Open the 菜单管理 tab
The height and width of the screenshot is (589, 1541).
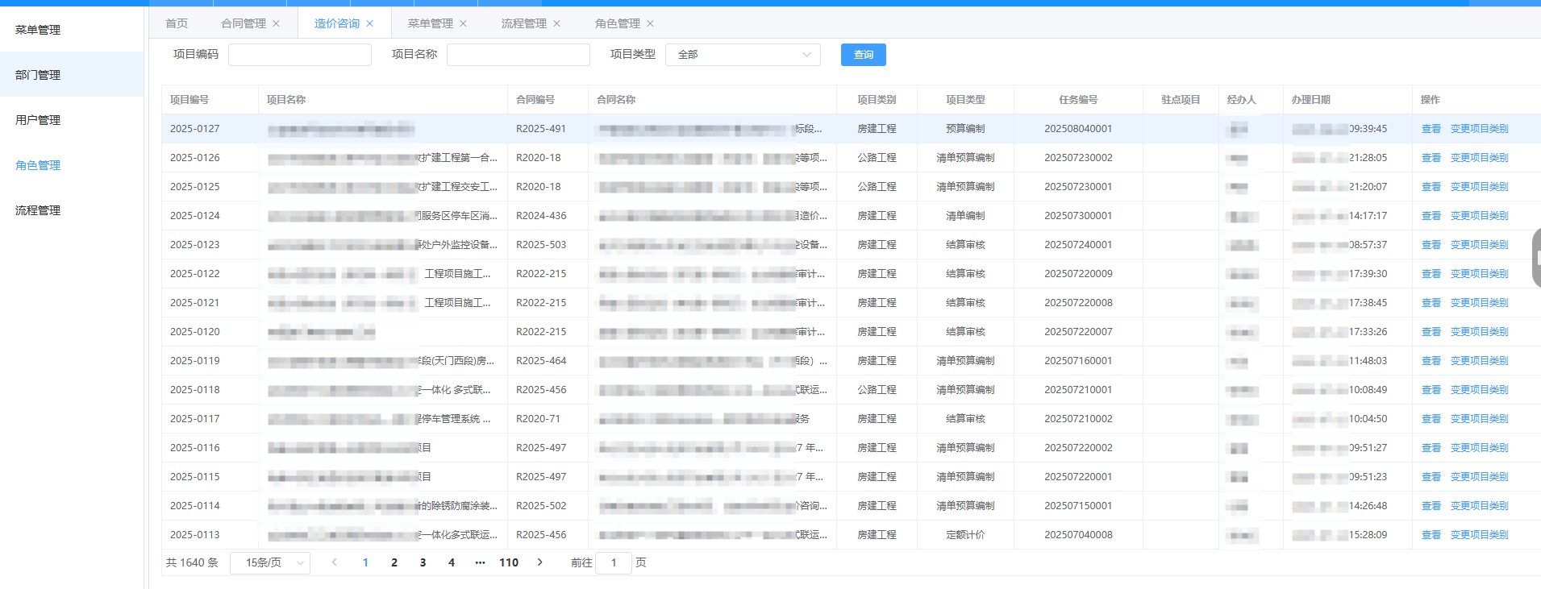coord(431,23)
